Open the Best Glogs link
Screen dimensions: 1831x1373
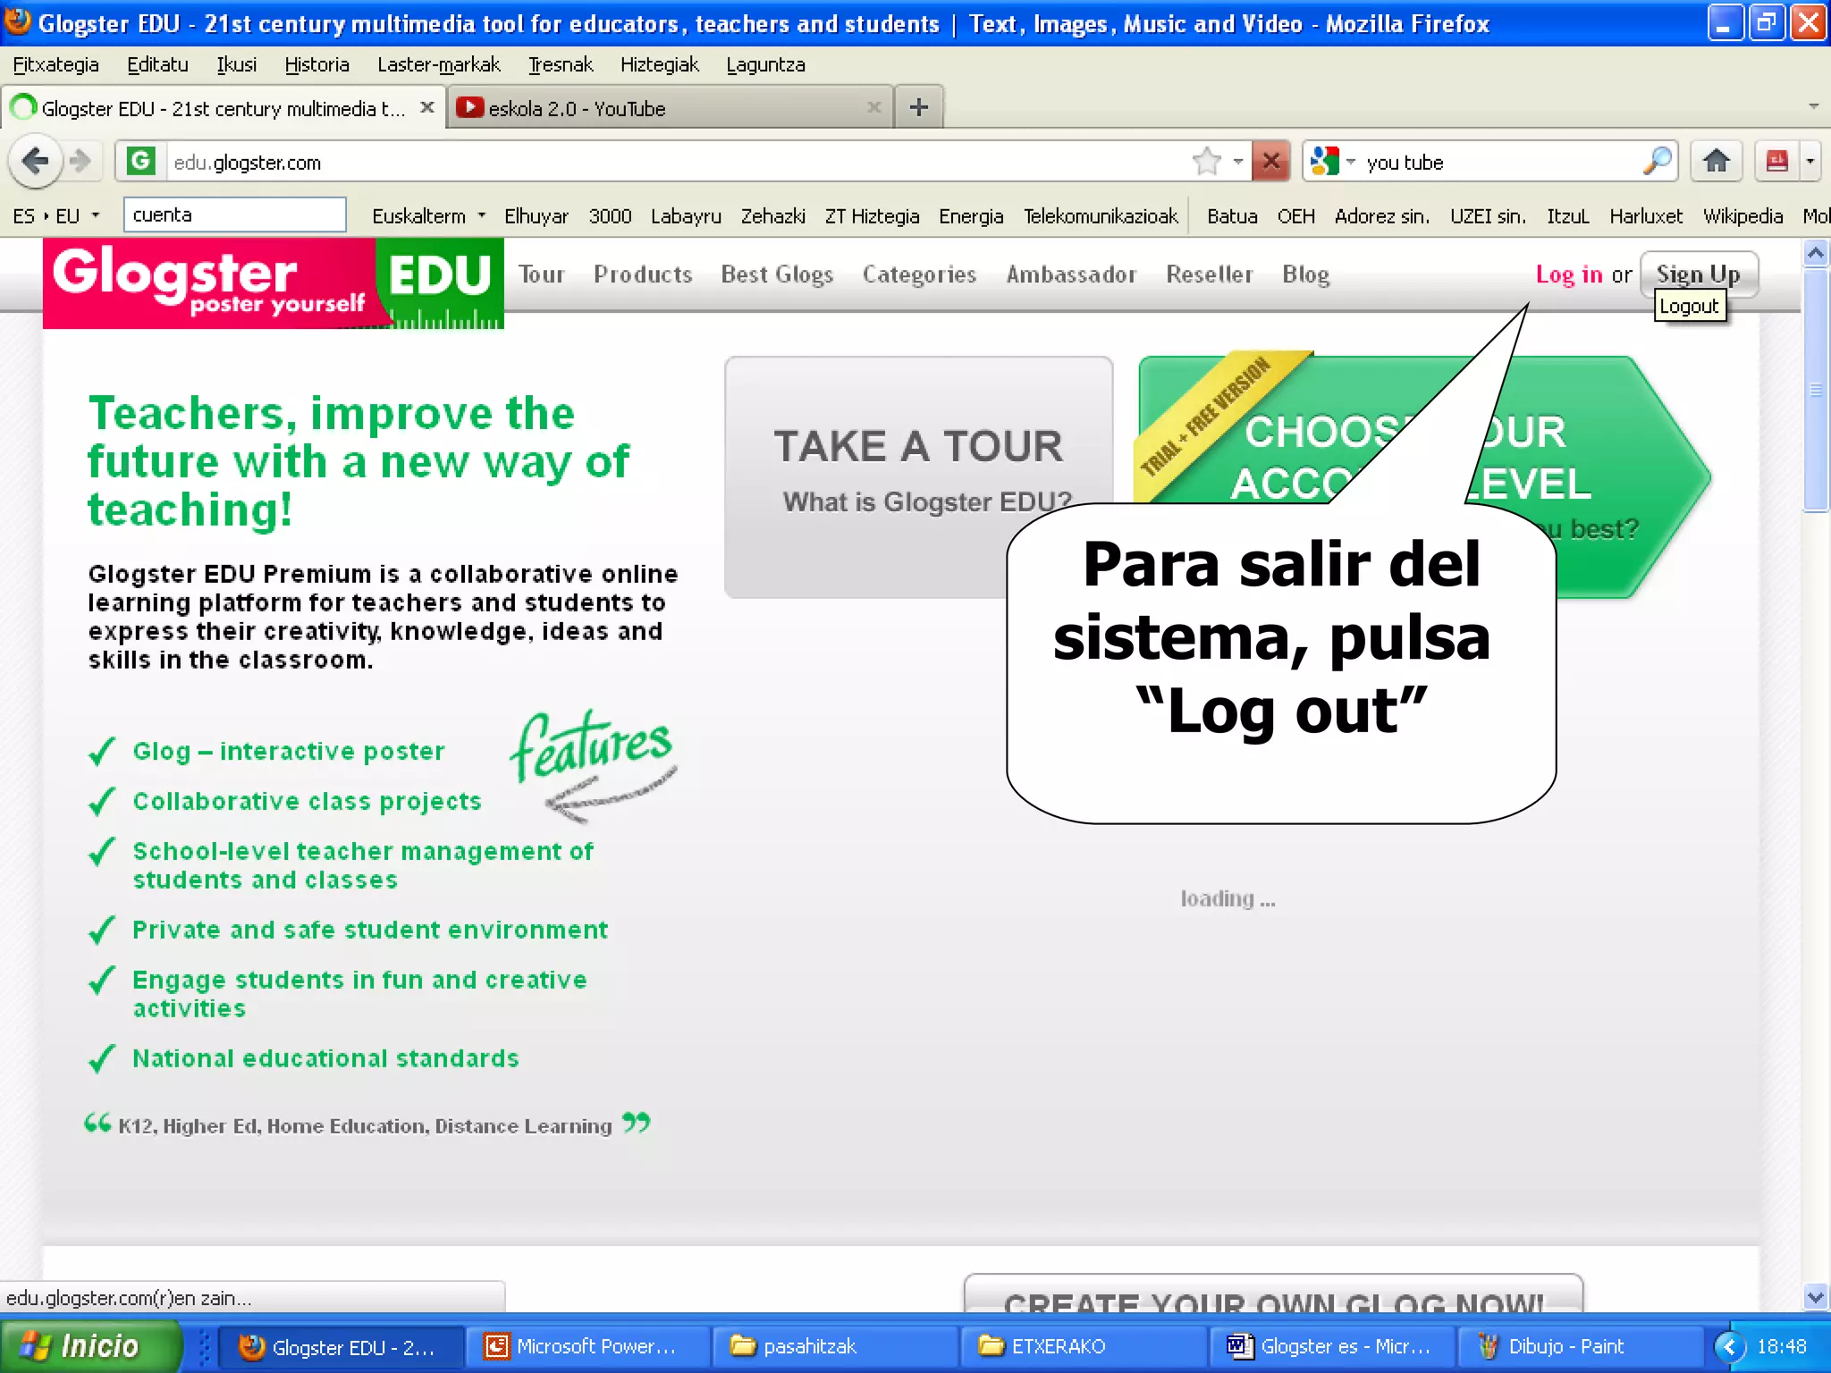(x=777, y=274)
